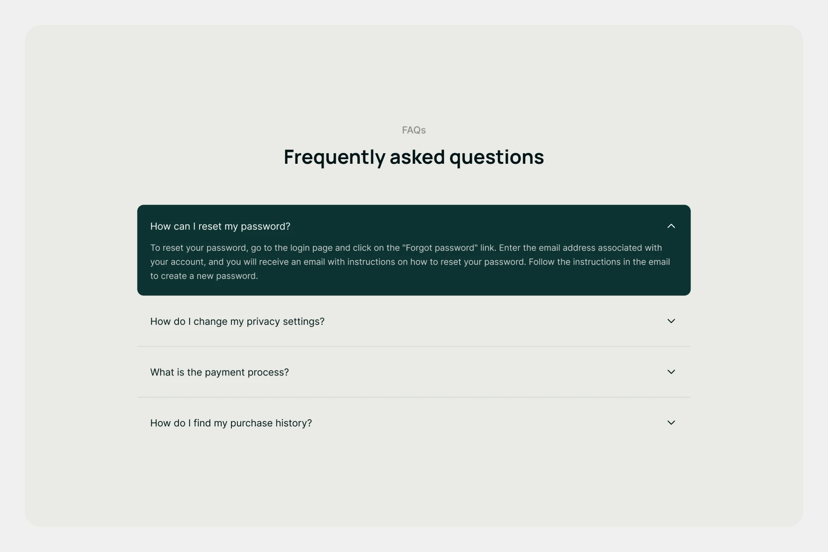This screenshot has width=828, height=552.
Task: Click the answer line ending "to create a new password."
Action: 204,276
